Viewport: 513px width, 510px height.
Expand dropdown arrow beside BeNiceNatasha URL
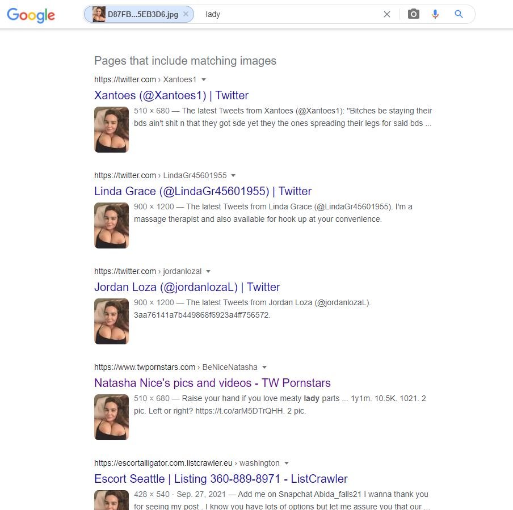264,367
